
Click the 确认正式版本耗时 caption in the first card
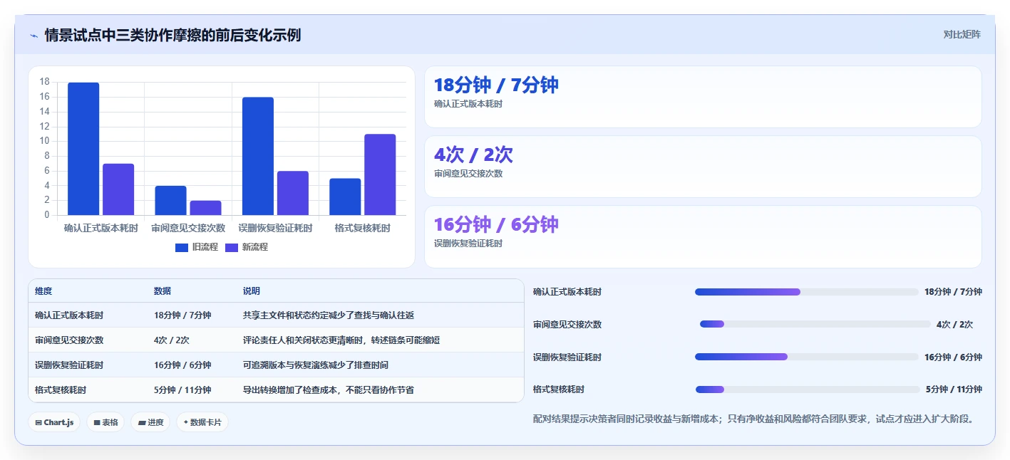(x=468, y=104)
